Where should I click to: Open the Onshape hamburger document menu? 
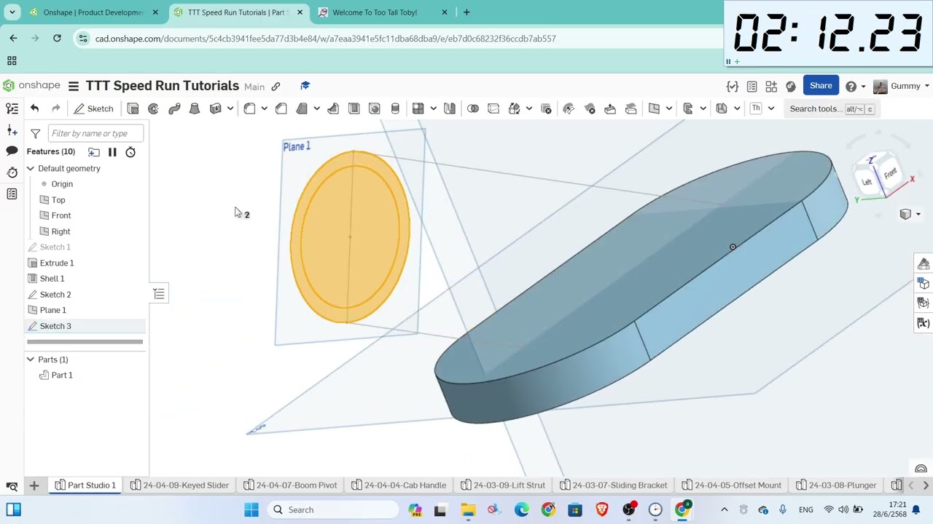(73, 86)
